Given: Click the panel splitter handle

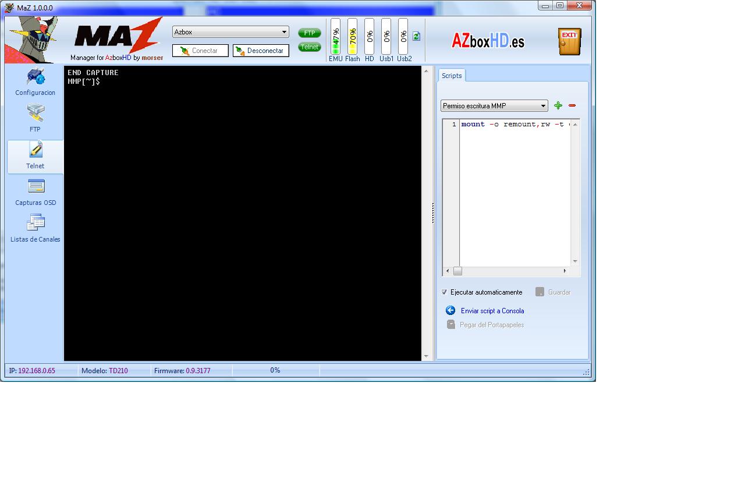Looking at the screenshot, I should pos(432,213).
